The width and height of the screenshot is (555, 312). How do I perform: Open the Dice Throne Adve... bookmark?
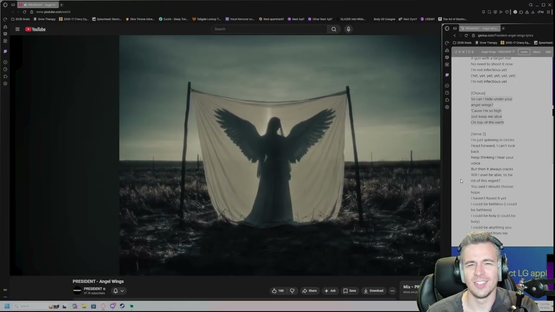pos(140,19)
